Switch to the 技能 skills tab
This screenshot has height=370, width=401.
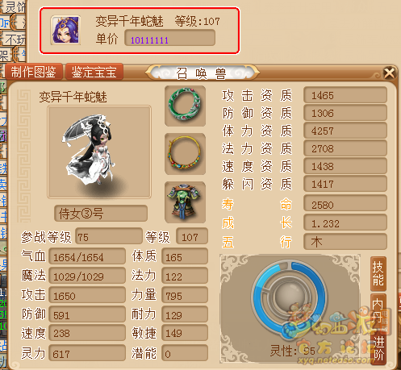[x=378, y=273]
